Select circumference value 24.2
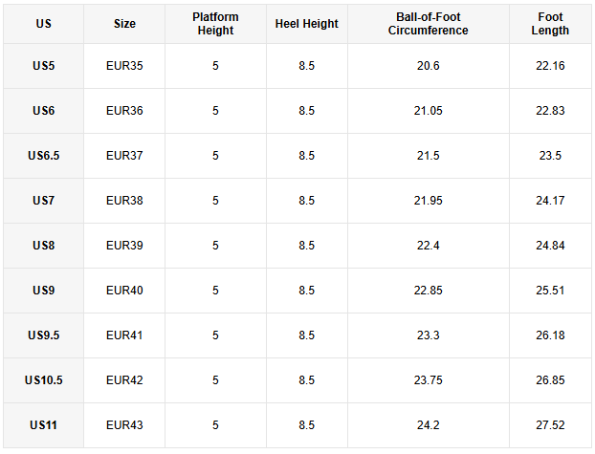The width and height of the screenshot is (595, 454). [x=428, y=425]
